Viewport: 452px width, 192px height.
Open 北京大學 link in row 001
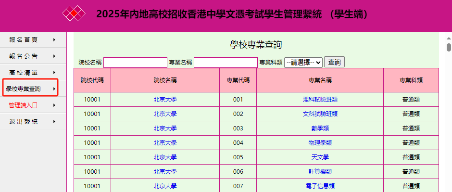pyautogui.click(x=165, y=100)
